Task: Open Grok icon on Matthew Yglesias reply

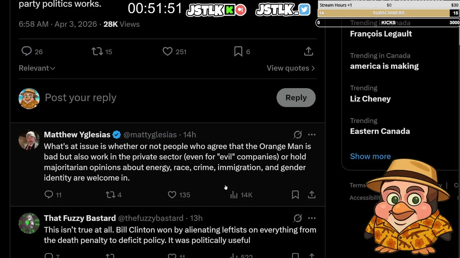Action: point(298,135)
